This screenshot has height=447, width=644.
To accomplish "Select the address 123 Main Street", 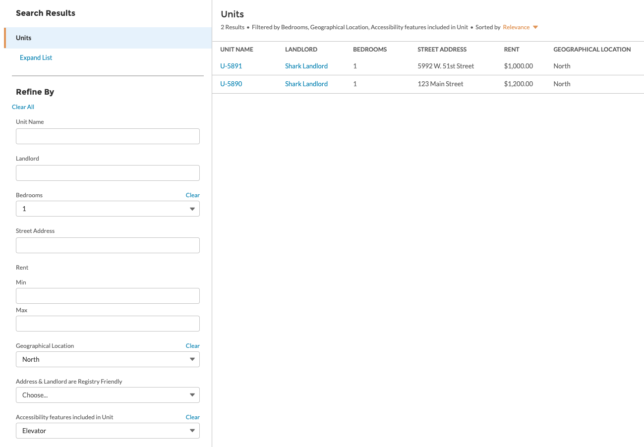I will [440, 84].
